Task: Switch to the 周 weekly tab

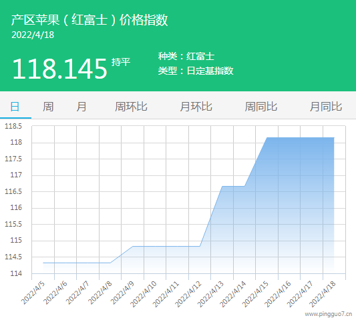Action: coord(48,107)
